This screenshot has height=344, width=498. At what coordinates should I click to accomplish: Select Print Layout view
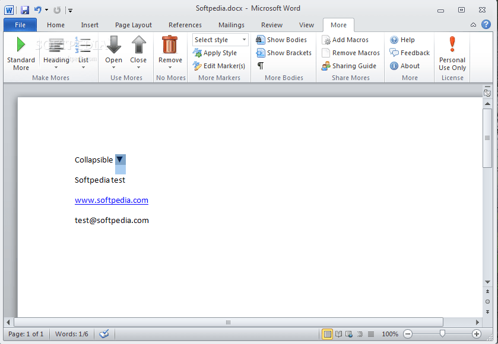click(x=328, y=334)
